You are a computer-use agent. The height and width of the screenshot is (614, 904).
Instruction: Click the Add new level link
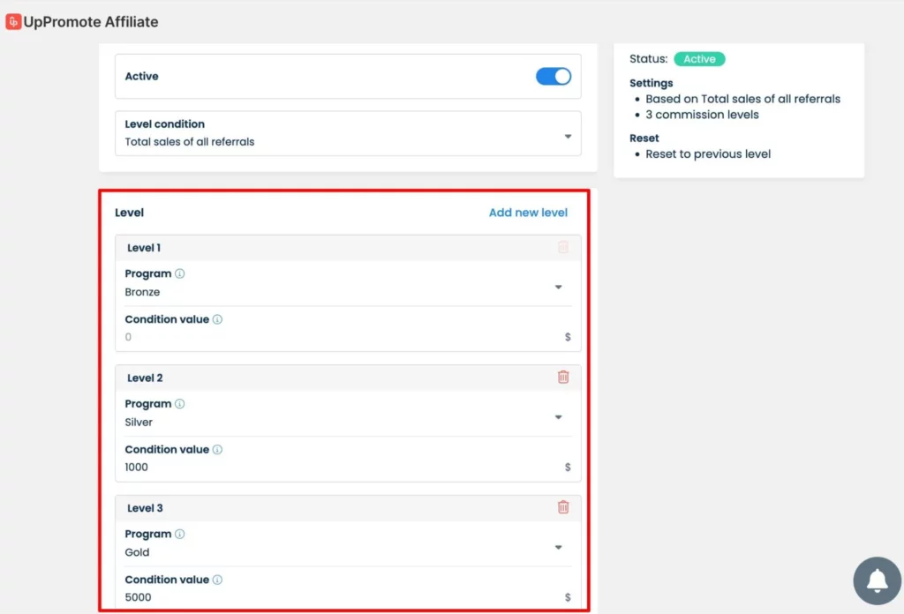click(x=528, y=213)
